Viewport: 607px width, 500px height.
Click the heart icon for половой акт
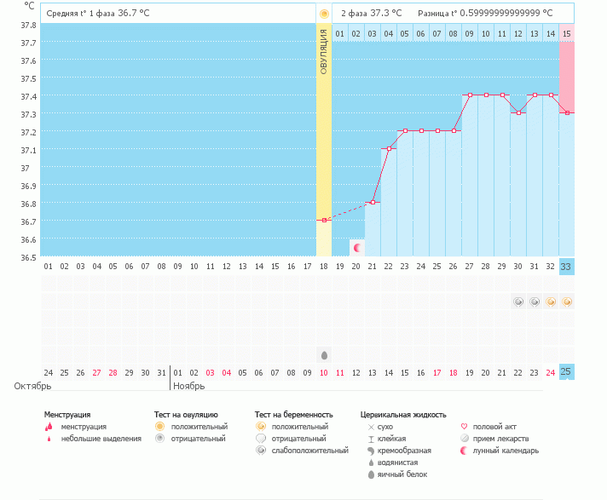point(464,426)
